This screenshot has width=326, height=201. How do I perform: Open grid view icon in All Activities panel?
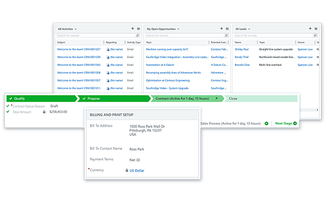pos(138,29)
